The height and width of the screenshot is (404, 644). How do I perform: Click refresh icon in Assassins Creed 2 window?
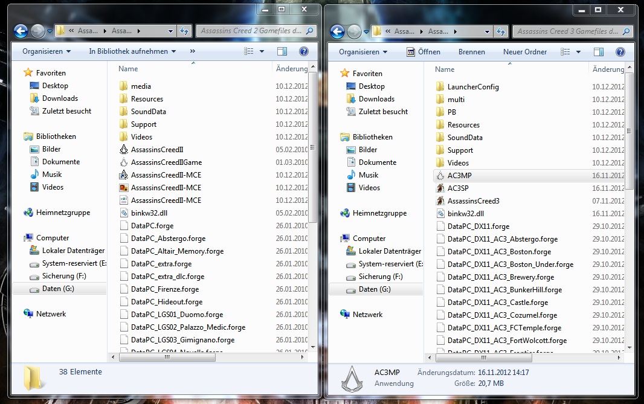click(184, 31)
